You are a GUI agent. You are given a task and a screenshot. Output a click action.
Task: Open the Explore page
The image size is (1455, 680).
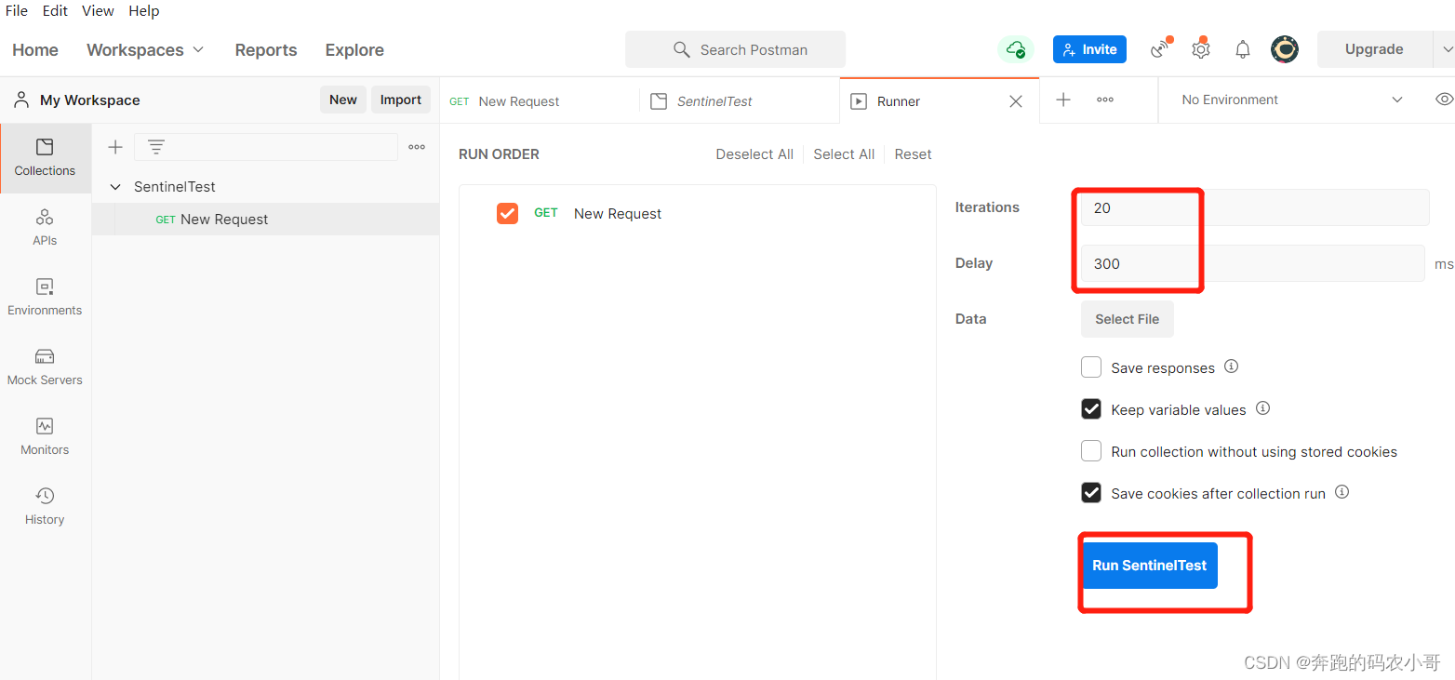coord(354,50)
